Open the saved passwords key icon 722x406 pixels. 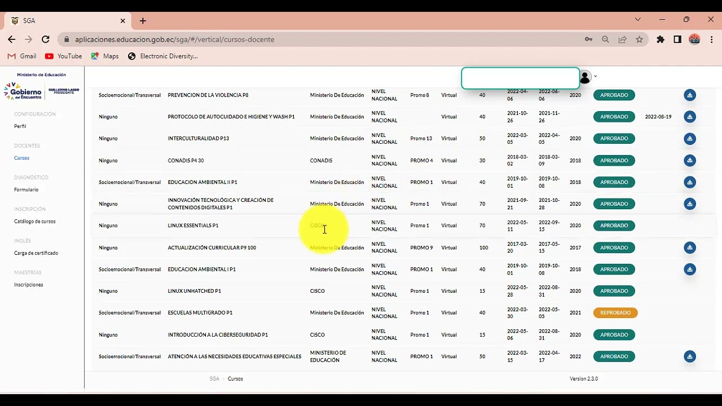point(588,39)
